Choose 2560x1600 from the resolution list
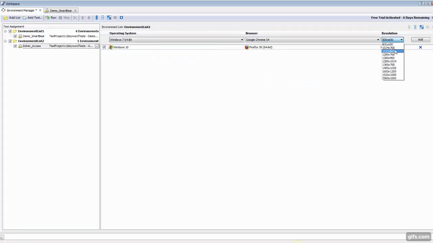The image size is (433, 243). [x=392, y=78]
